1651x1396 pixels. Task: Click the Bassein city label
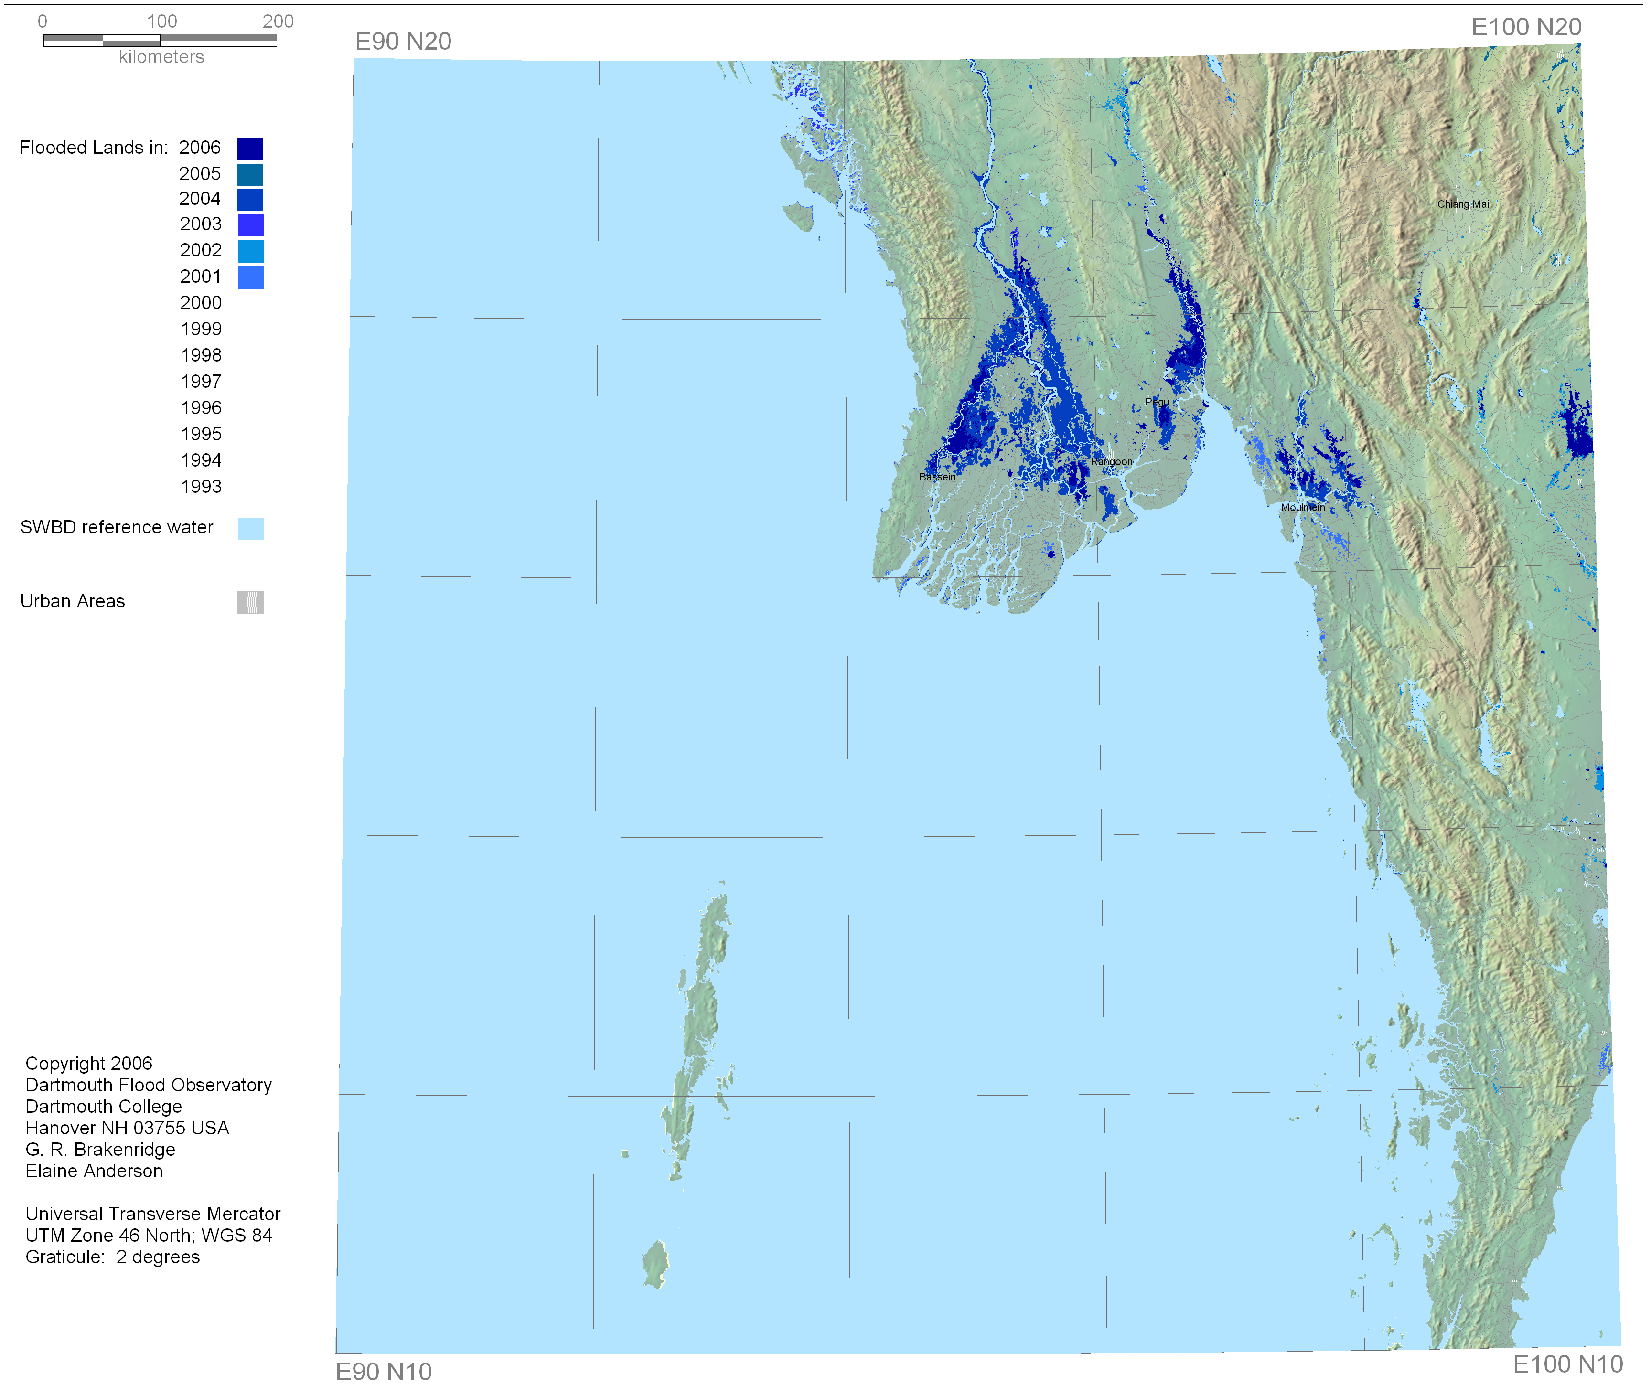pos(938,477)
